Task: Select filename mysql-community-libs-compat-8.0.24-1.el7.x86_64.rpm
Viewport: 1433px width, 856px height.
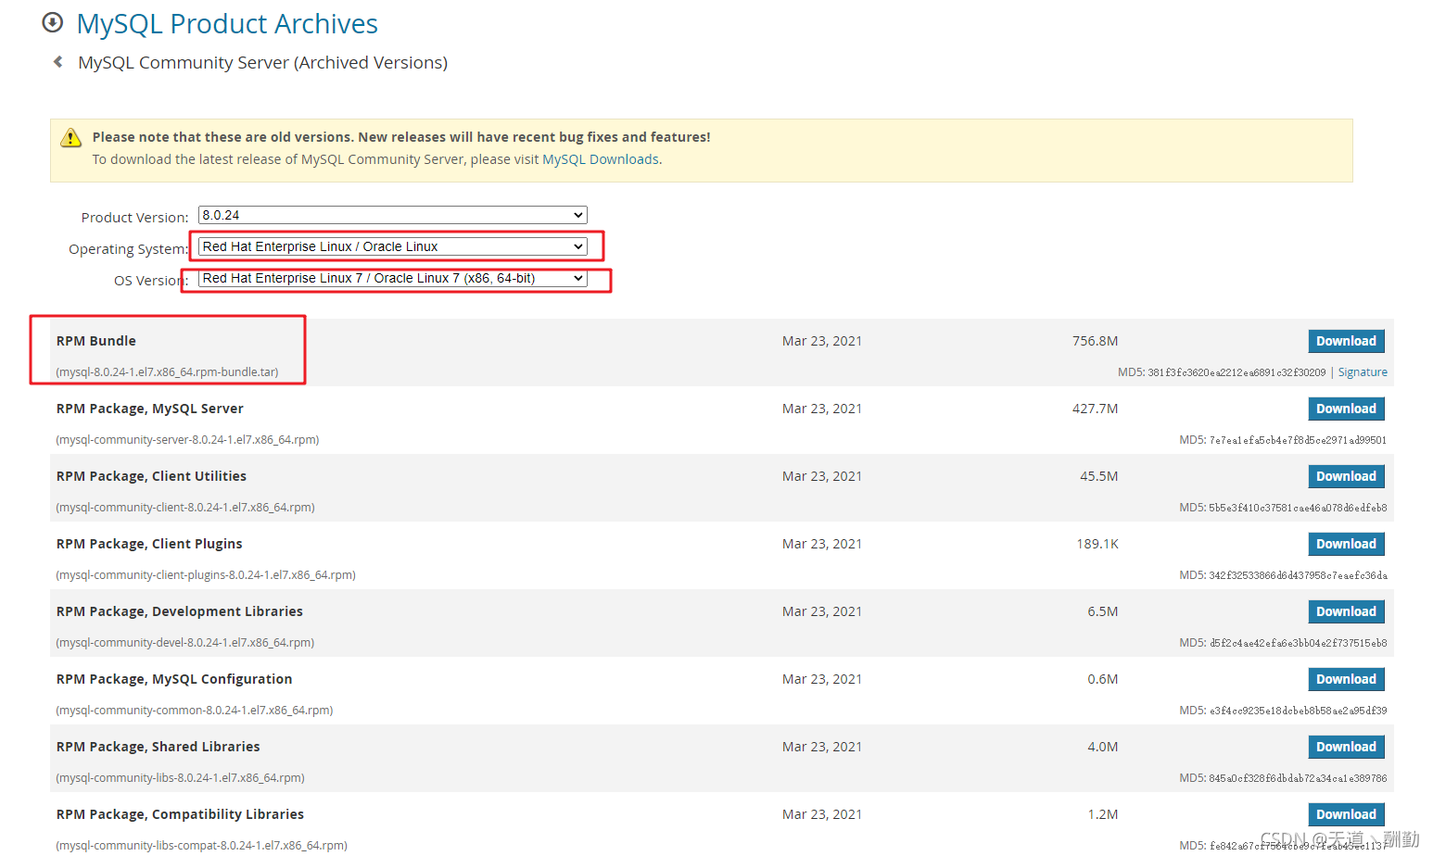Action: (x=201, y=846)
